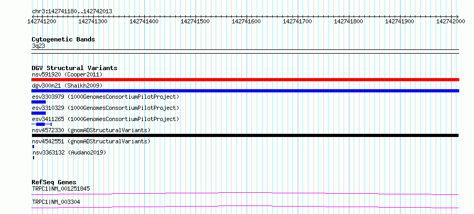This screenshot has height=214, width=474.
Task: Select the Cytogenetic Bands track title
Action: (x=63, y=39)
